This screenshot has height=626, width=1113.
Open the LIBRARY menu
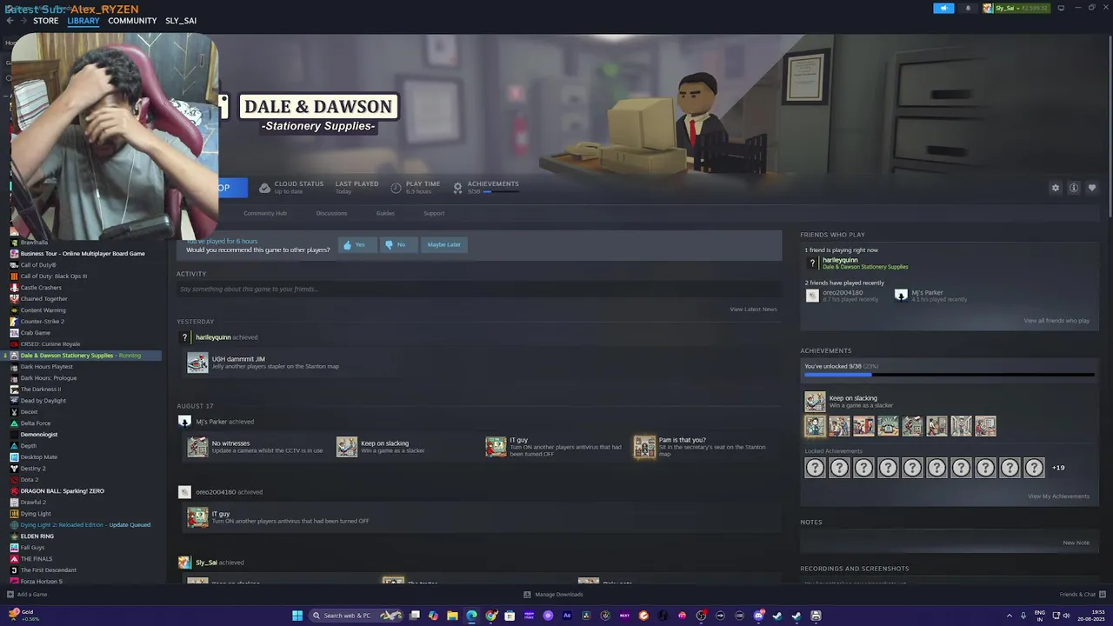83,21
